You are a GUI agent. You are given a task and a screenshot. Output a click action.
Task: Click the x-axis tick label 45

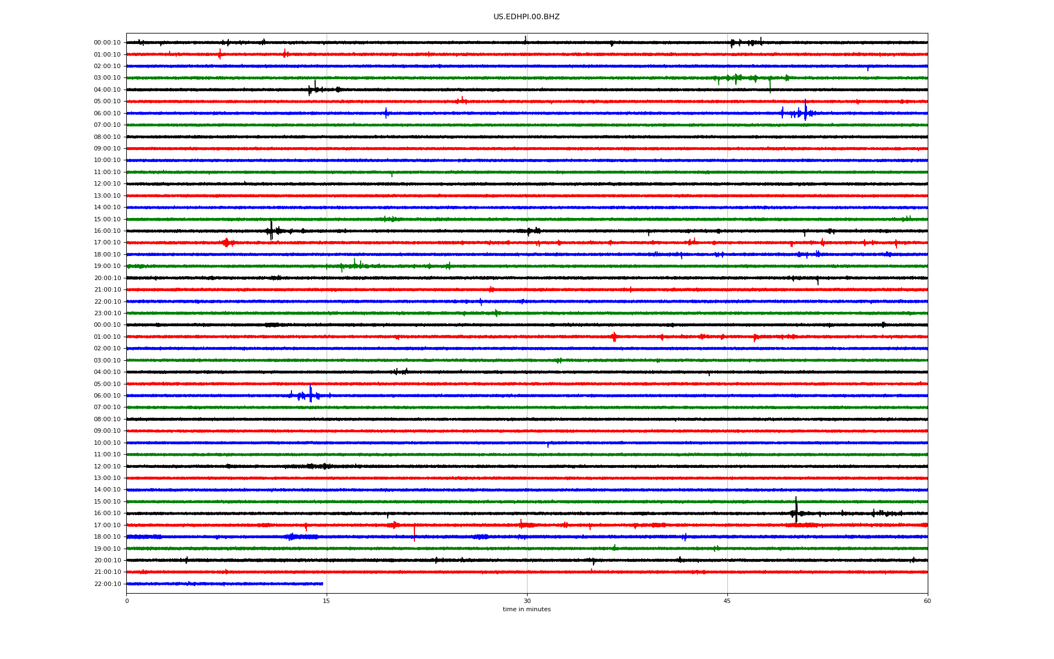(727, 601)
